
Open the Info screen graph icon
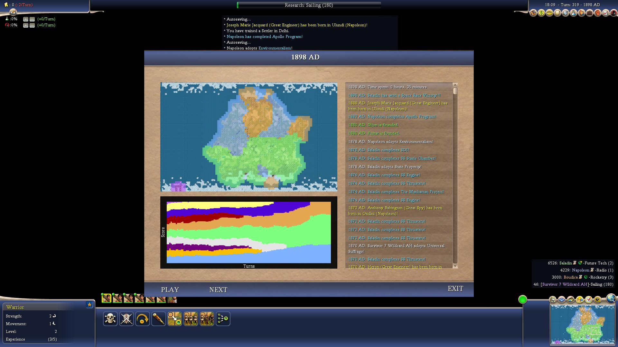click(x=606, y=13)
